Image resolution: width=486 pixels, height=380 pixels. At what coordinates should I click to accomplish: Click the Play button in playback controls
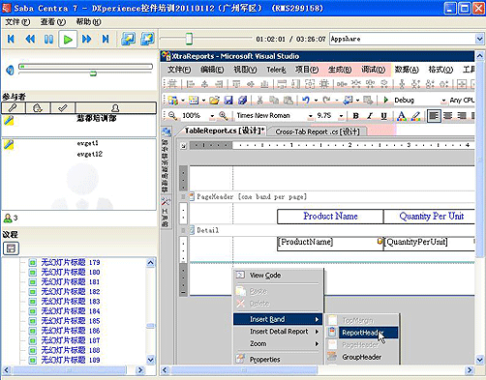tap(68, 40)
